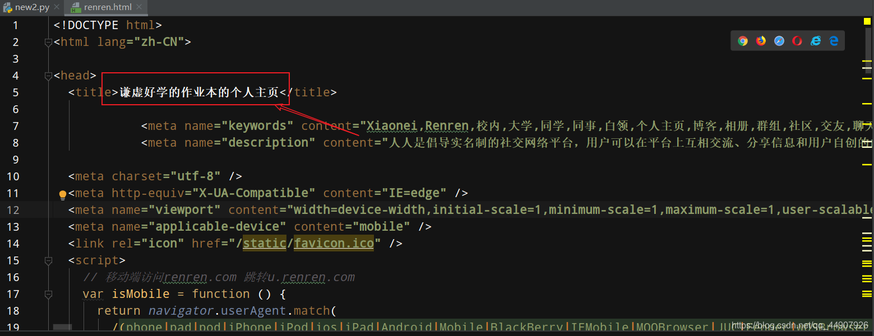This screenshot has width=874, height=336.
Task: Click the horizontal scrollbar thumb at the editor bottom
Action: tap(62, 327)
